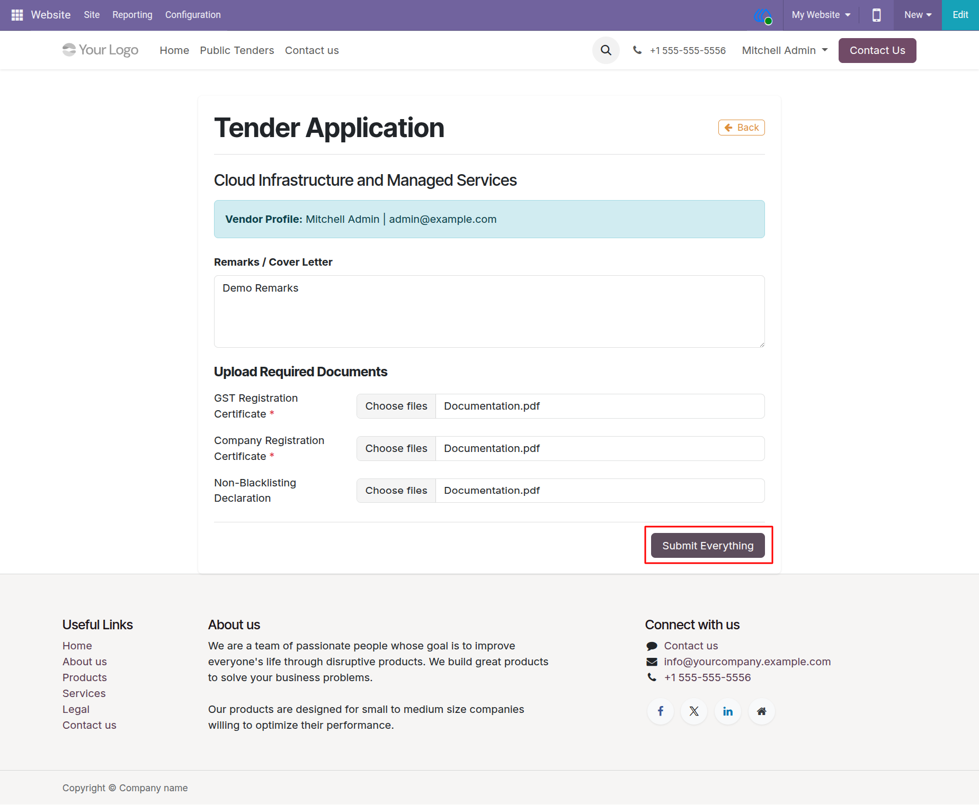This screenshot has height=805, width=979.
Task: Open Services footer link
Action: click(84, 693)
